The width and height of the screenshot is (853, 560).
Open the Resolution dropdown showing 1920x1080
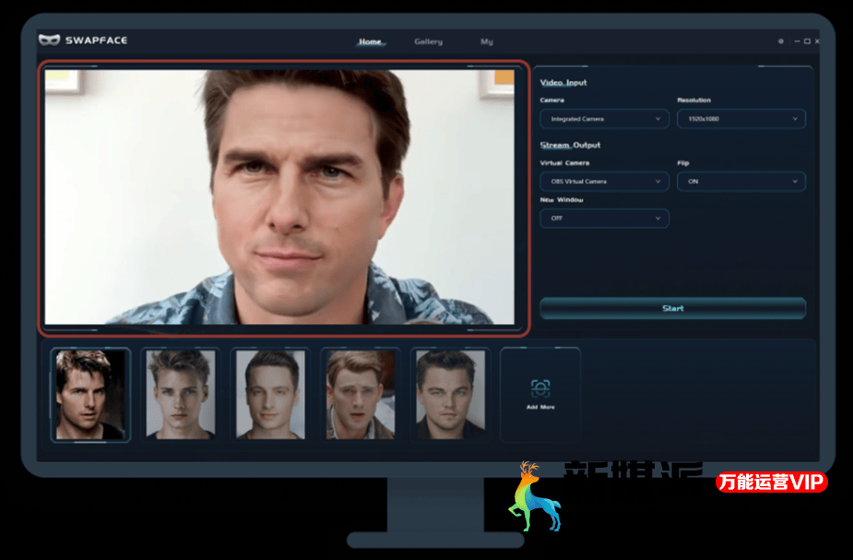(740, 119)
